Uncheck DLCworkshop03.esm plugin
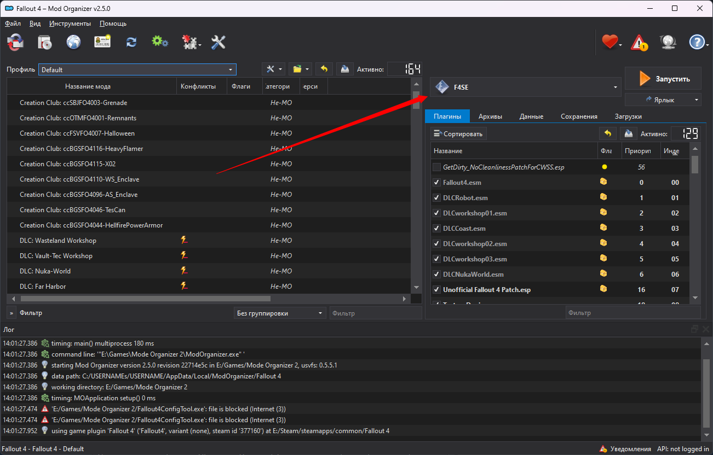The width and height of the screenshot is (713, 455). (x=436, y=259)
